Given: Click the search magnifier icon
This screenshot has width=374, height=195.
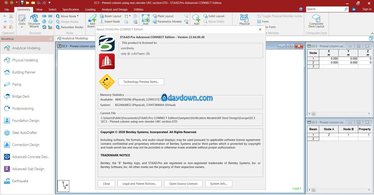Looking at the screenshot, I should click(x=346, y=9).
